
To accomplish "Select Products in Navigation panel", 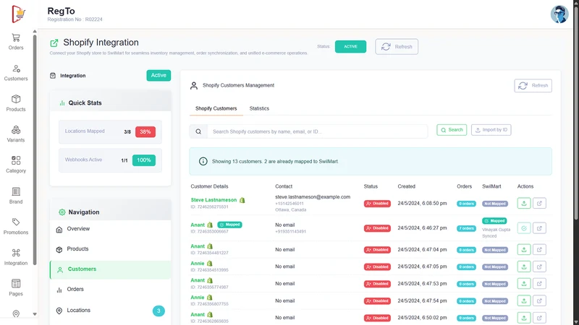I will 110,249.
